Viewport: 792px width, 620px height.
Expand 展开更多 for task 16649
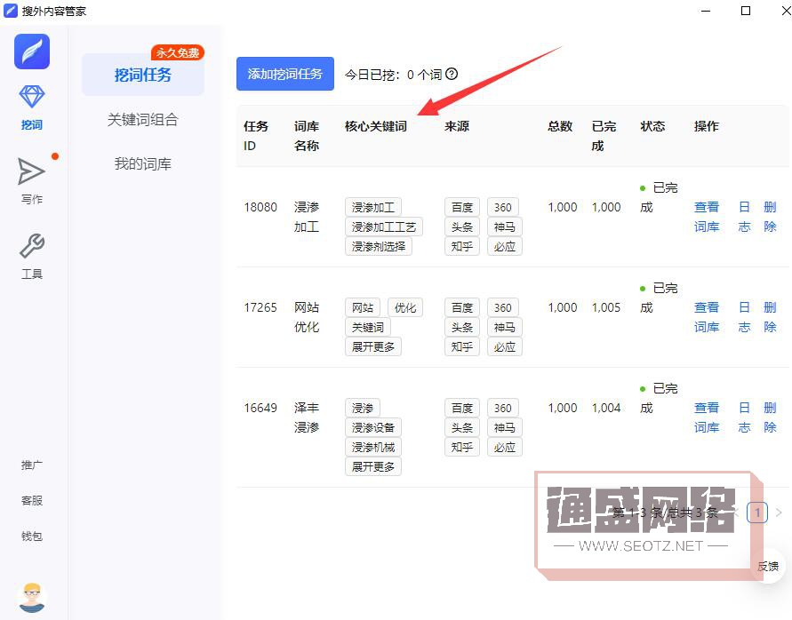(x=373, y=465)
